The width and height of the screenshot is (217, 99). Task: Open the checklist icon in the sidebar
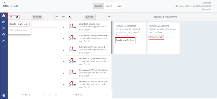(x=4, y=47)
